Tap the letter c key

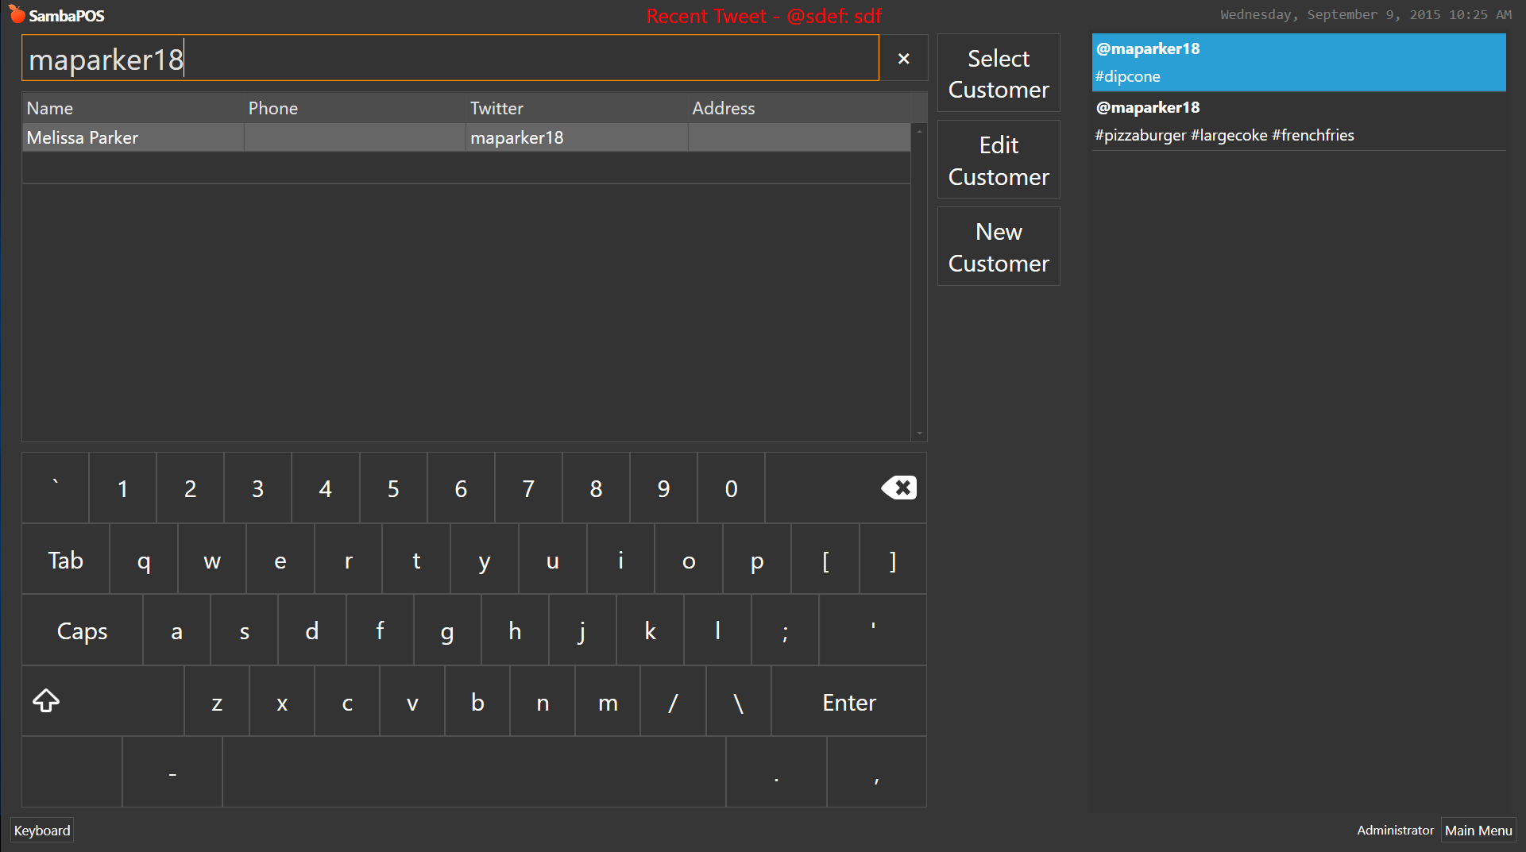pyautogui.click(x=347, y=701)
